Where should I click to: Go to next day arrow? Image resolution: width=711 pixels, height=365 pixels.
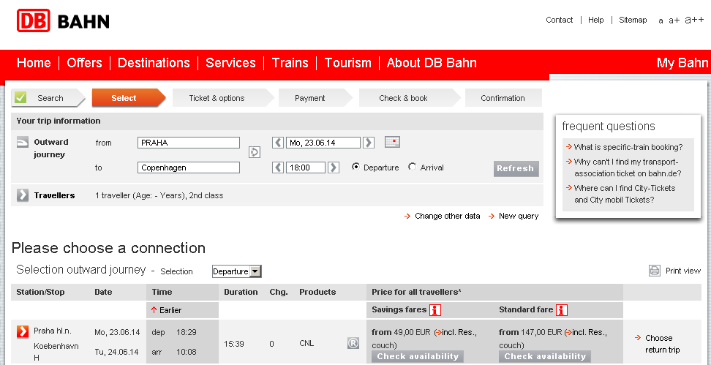[369, 143]
